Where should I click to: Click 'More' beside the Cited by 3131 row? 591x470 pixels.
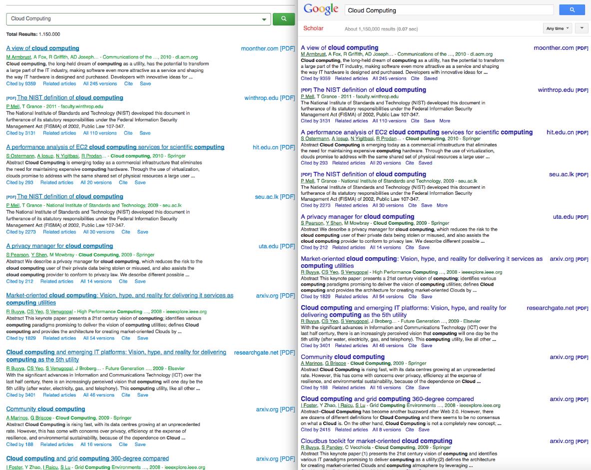pos(445,121)
